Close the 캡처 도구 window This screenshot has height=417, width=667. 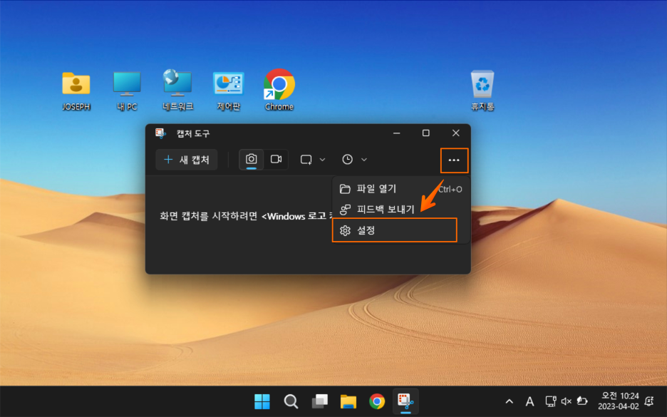(x=455, y=133)
